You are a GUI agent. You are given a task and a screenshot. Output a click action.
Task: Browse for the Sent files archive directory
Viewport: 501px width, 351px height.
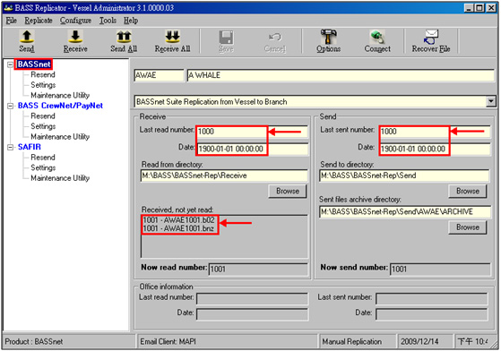point(468,227)
